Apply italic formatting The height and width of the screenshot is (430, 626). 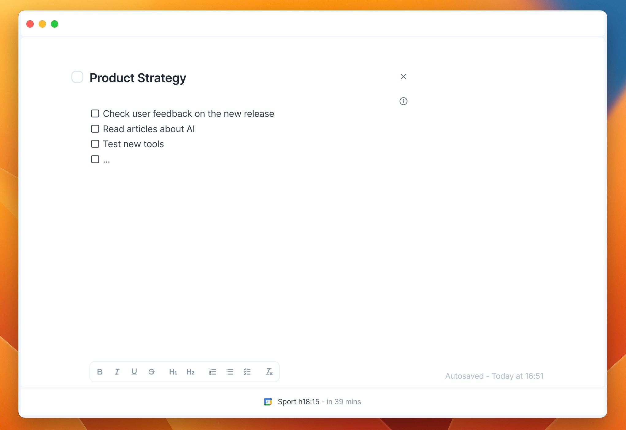[x=117, y=372]
